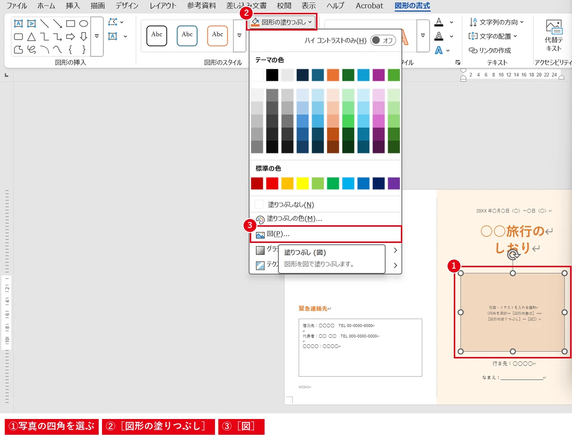The width and height of the screenshot is (572, 440).
Task: Choose Picture (図) fill option
Action: tap(326, 234)
